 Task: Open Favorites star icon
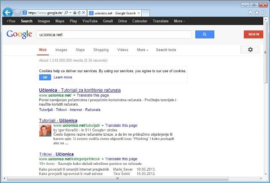click(x=257, y=12)
